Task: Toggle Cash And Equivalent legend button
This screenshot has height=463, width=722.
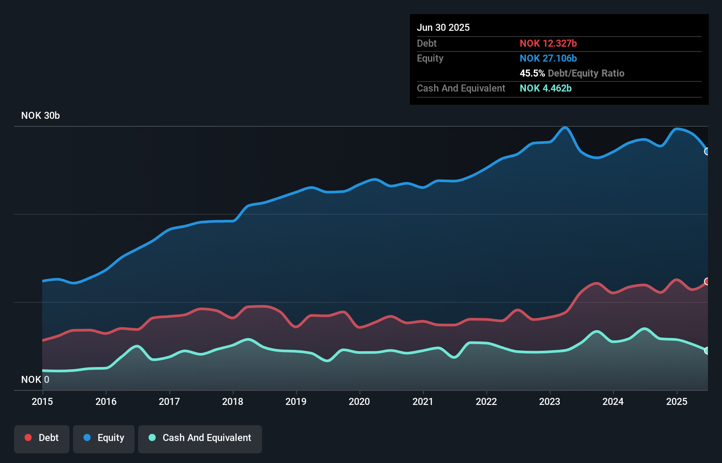Action: pyautogui.click(x=200, y=438)
